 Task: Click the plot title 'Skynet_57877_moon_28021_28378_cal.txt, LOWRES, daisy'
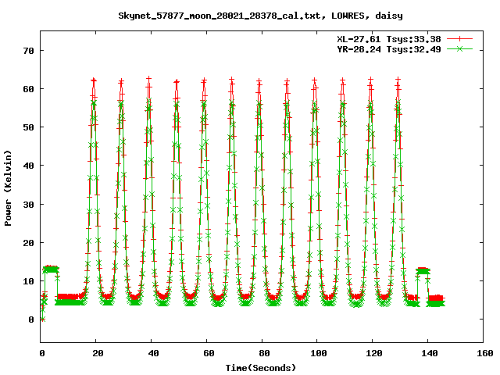(x=260, y=16)
